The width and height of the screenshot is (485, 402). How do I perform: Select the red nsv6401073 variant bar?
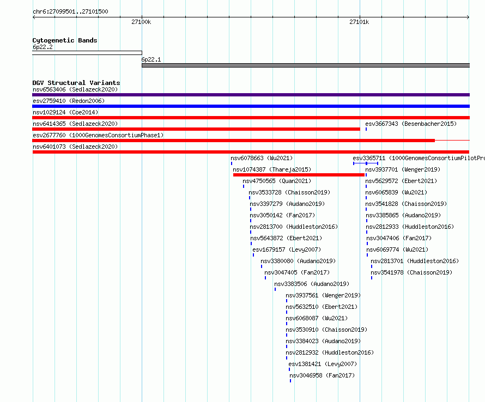click(x=251, y=152)
